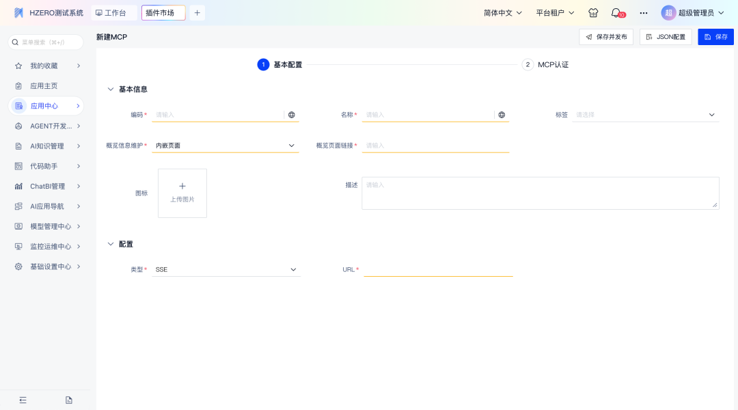Image resolution: width=738 pixels, height=410 pixels.
Task: Click the JSON配置 button
Action: coord(666,37)
